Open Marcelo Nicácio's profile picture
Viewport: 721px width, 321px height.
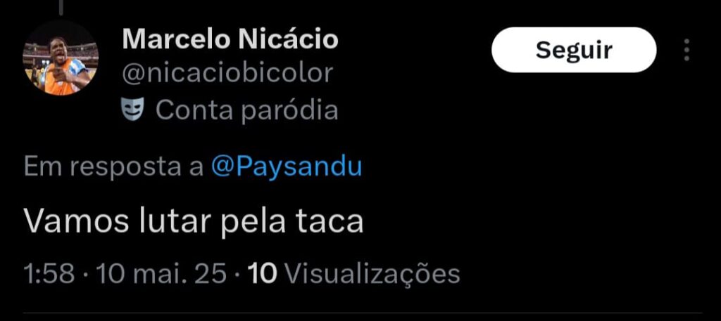[x=61, y=58]
